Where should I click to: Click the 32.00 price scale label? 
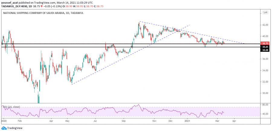tap(265, 82)
